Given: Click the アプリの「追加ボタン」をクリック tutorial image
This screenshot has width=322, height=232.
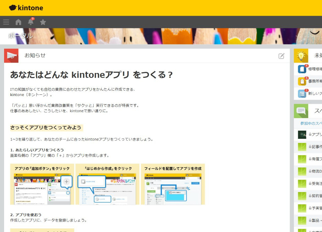Looking at the screenshot, I should point(42,184).
